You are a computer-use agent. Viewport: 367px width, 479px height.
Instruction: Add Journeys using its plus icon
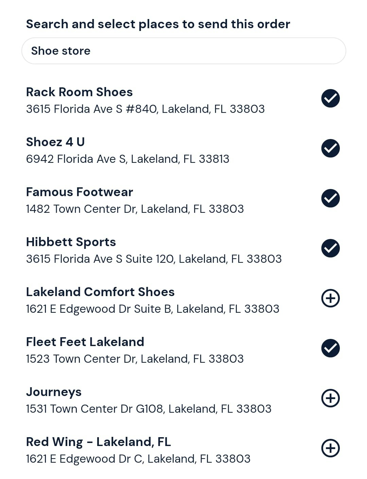(330, 398)
